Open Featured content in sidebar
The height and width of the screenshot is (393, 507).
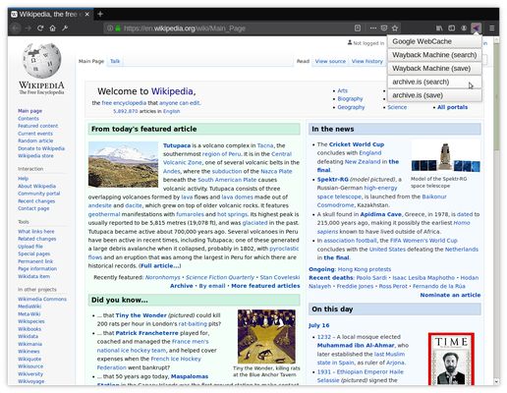(38, 126)
